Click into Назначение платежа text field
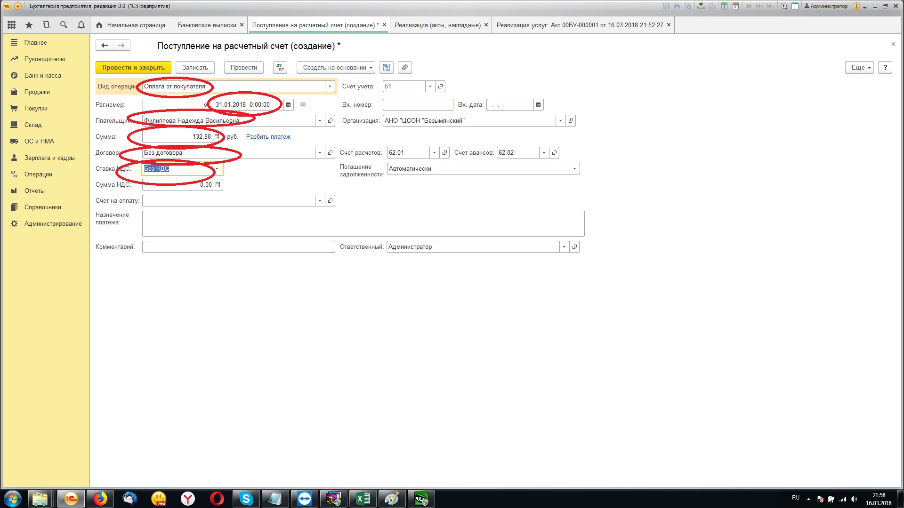The height and width of the screenshot is (508, 904). (x=363, y=223)
